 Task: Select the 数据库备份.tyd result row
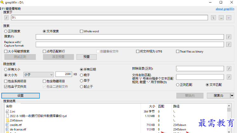tap(116, 116)
